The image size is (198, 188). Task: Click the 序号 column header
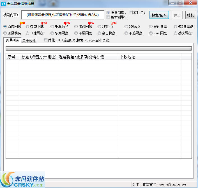tap(13, 57)
